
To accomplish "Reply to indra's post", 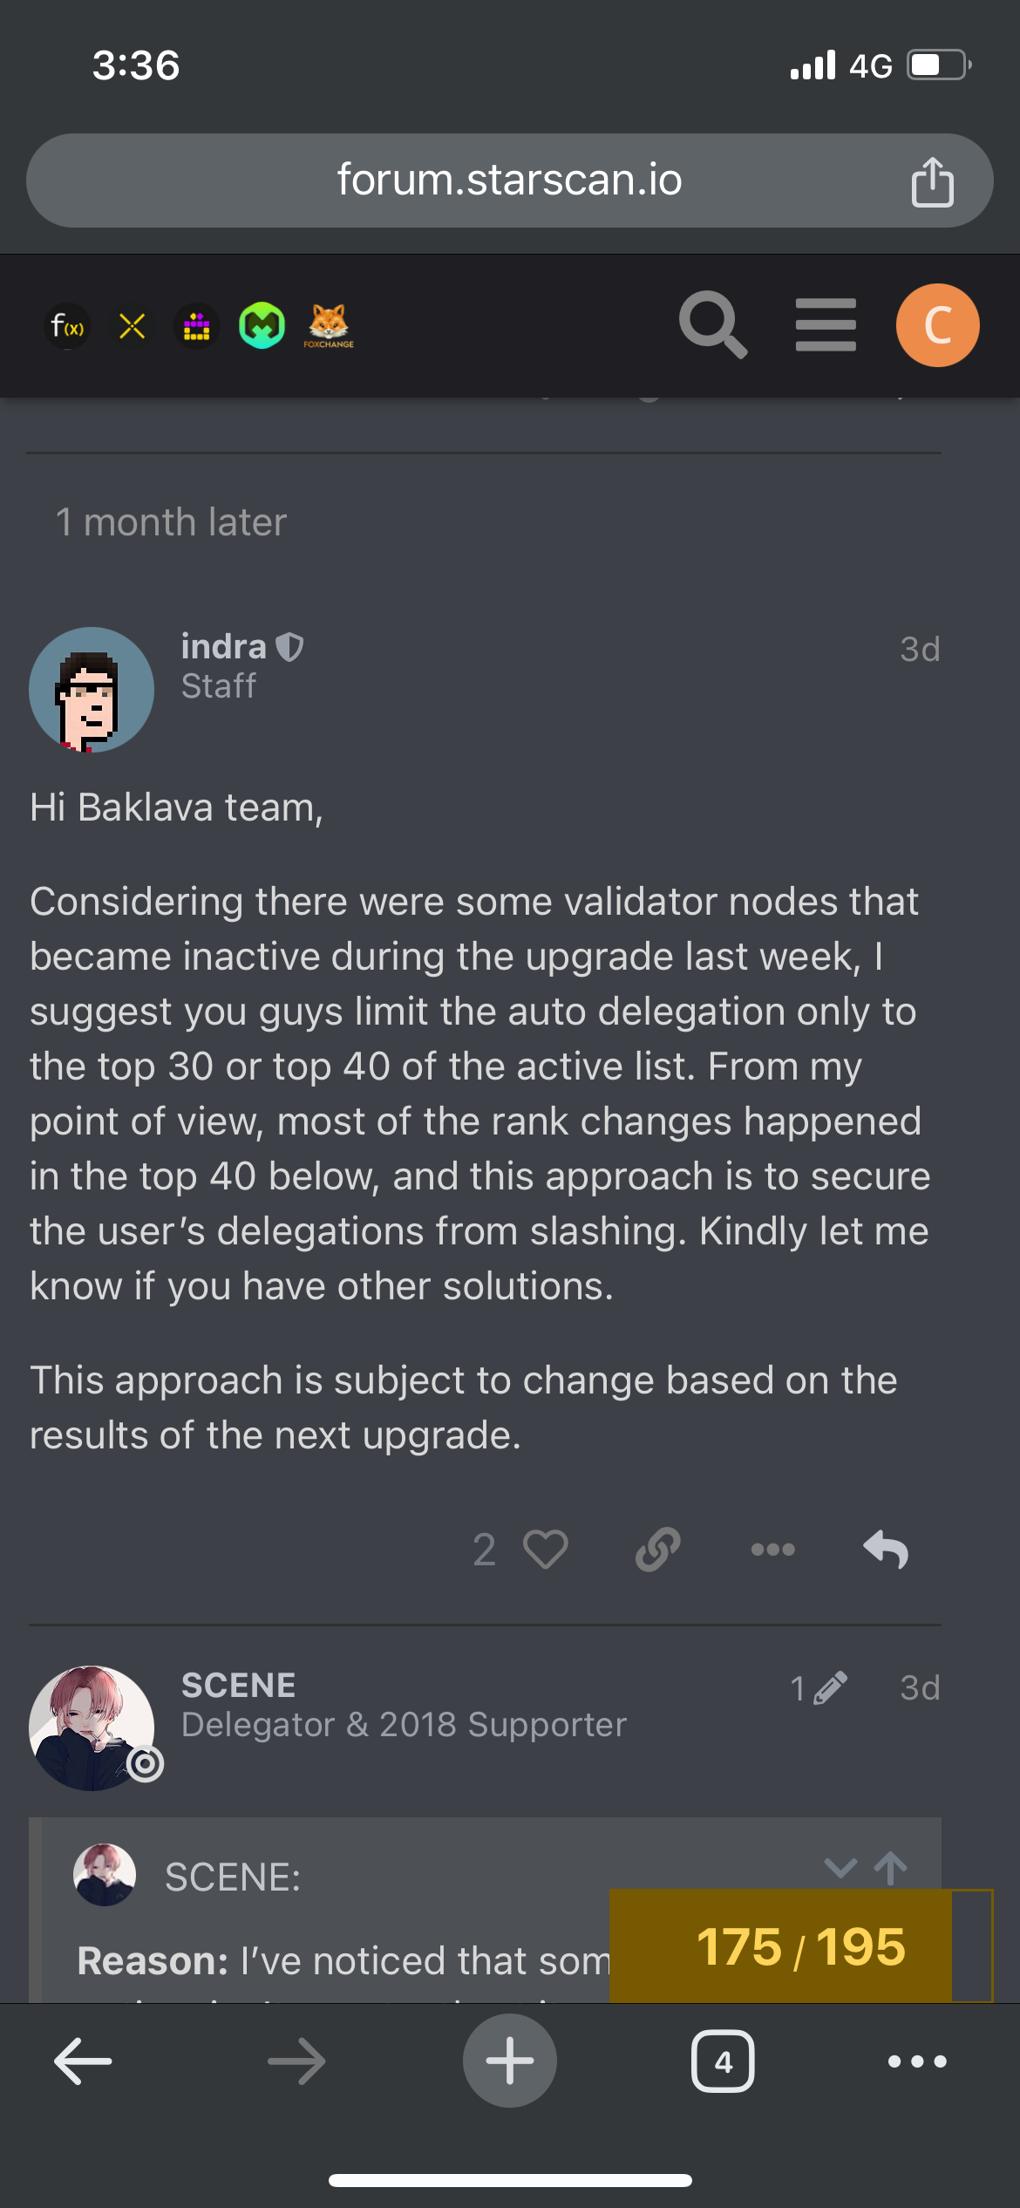I will click(x=886, y=1550).
